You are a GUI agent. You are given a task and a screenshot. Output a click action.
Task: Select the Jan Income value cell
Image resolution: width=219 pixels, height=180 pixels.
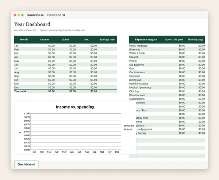(51, 46)
